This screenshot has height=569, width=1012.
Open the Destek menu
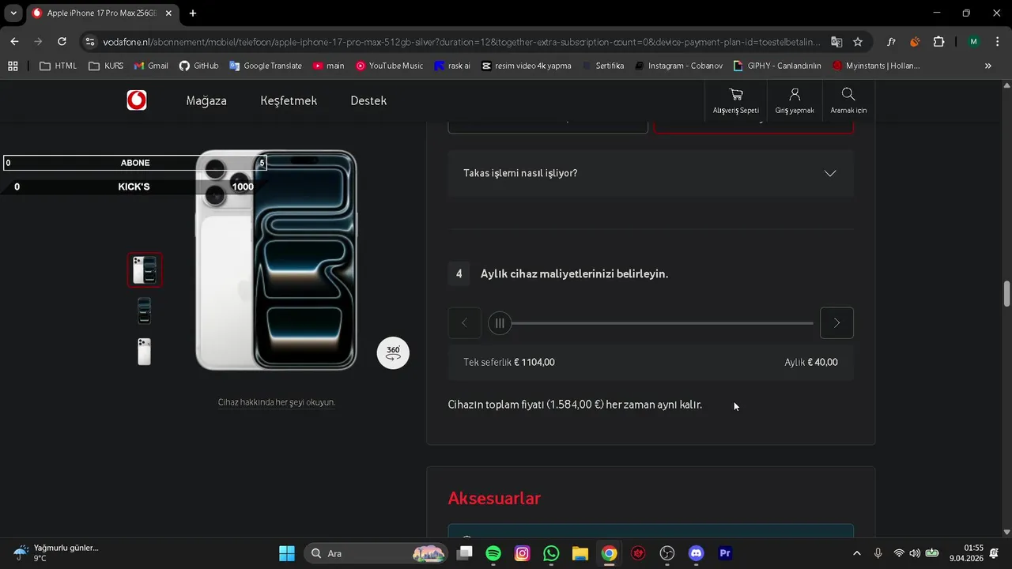368,100
